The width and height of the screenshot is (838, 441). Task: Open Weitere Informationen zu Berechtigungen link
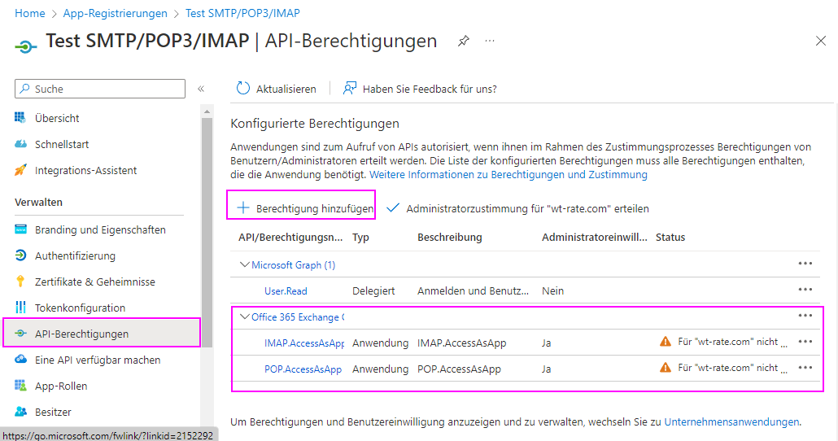pos(508,175)
